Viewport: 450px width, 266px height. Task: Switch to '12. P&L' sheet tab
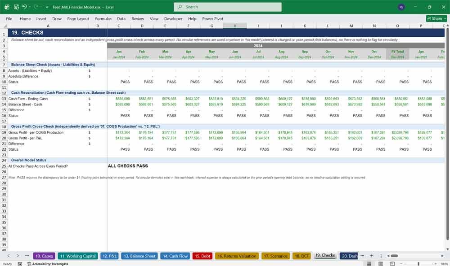[109, 256]
